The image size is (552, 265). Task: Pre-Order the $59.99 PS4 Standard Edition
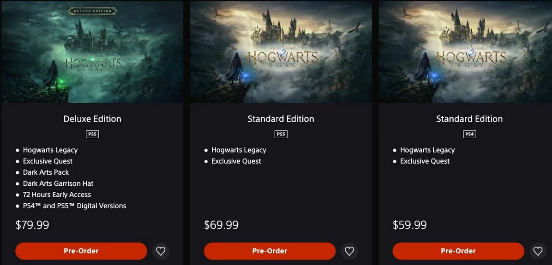pyautogui.click(x=458, y=251)
